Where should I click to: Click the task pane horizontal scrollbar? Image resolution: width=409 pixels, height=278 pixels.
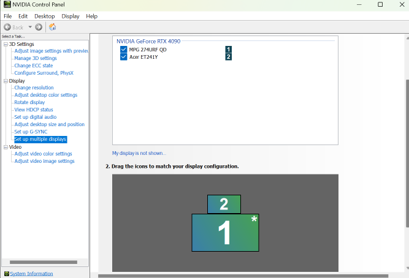click(x=43, y=262)
